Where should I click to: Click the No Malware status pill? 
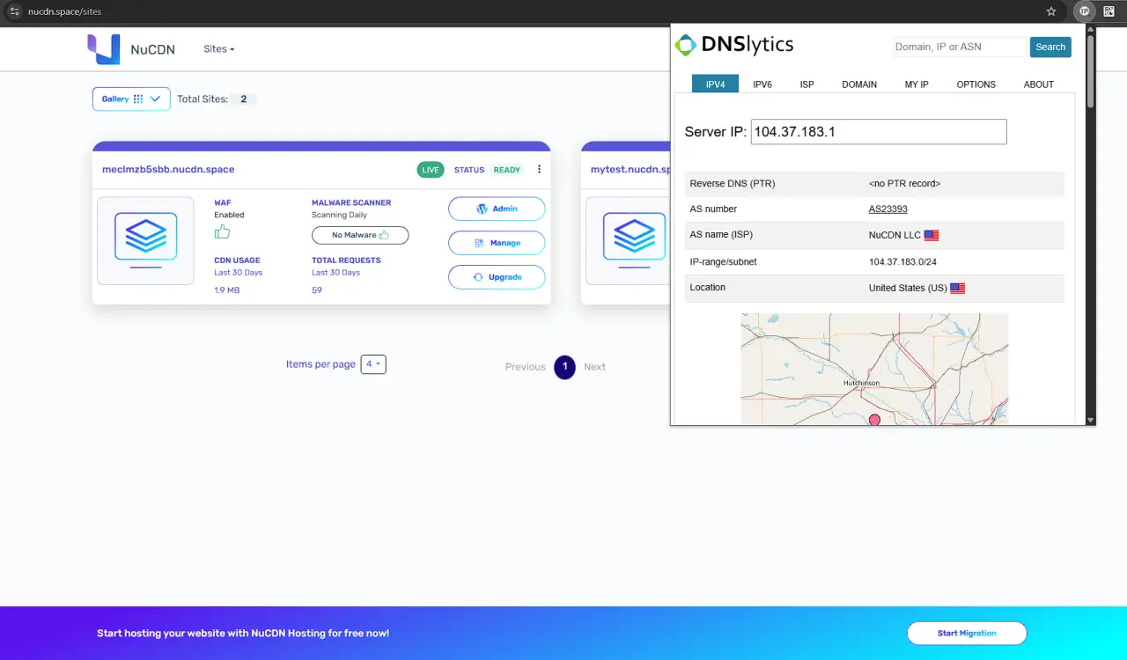point(360,235)
